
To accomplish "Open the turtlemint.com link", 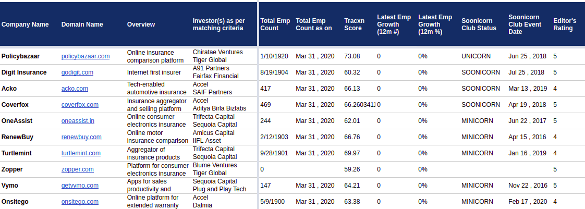I will (81, 153).
